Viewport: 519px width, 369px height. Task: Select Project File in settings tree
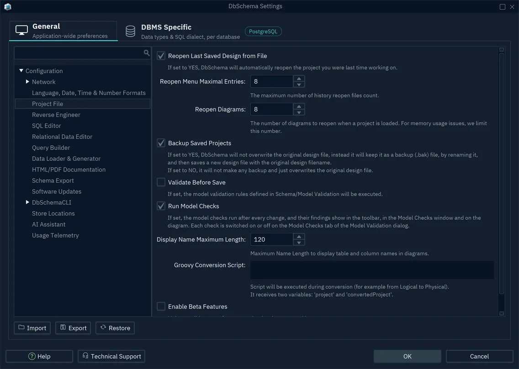tap(83, 104)
